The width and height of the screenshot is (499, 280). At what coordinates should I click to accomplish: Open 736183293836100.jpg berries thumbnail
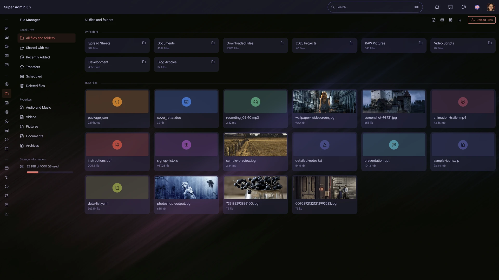[x=255, y=188]
